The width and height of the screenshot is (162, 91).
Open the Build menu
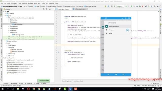[35, 4]
